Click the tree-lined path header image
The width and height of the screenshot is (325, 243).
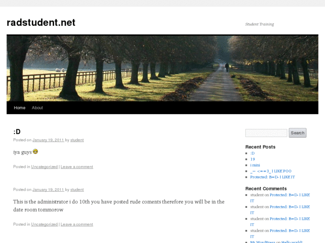pyautogui.click(x=162, y=68)
